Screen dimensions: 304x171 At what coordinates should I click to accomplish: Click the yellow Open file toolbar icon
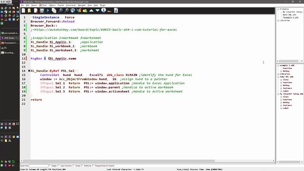coord(29,10)
